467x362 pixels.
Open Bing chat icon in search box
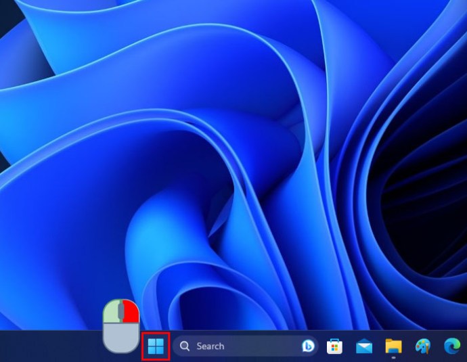tap(308, 346)
